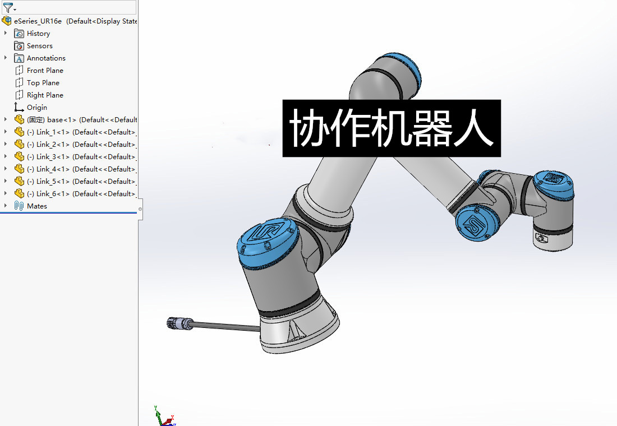Select the (-) Link_1<1> component
This screenshot has height=426, width=617.
tap(82, 132)
